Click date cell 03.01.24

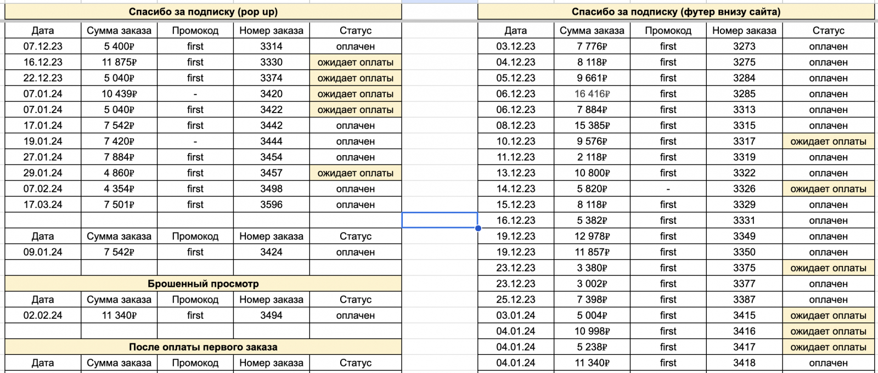(516, 315)
